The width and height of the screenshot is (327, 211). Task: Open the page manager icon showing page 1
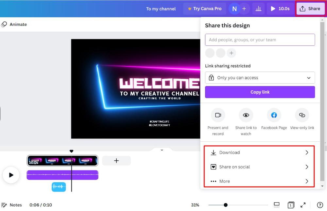[291, 205]
